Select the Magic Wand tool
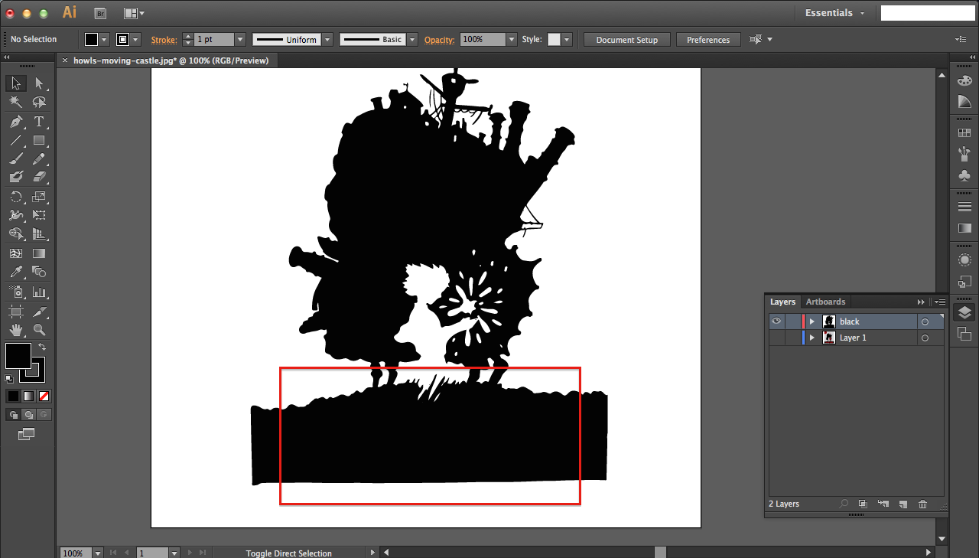This screenshot has height=558, width=979. click(x=16, y=103)
